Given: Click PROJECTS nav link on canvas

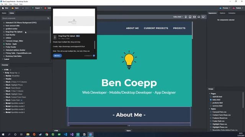Looking at the screenshot, I should pyautogui.click(x=179, y=28).
